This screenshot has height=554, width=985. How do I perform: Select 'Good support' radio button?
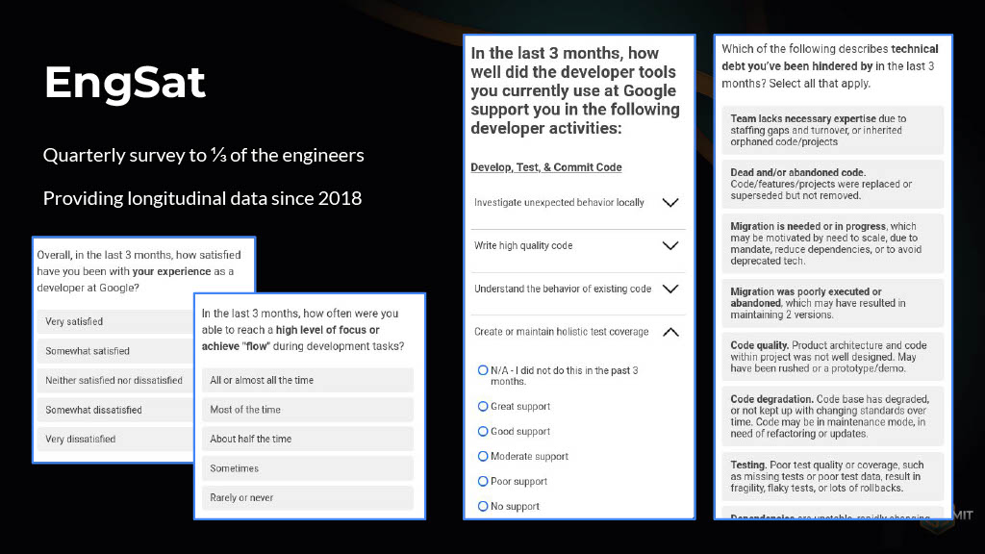[483, 432]
